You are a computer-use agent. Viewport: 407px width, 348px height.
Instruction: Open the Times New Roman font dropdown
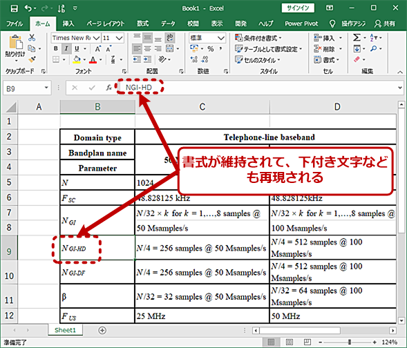tap(97, 38)
